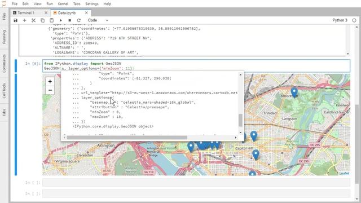Open the Tabs sidebar panel
This screenshot has width=361, height=203.
[4, 112]
